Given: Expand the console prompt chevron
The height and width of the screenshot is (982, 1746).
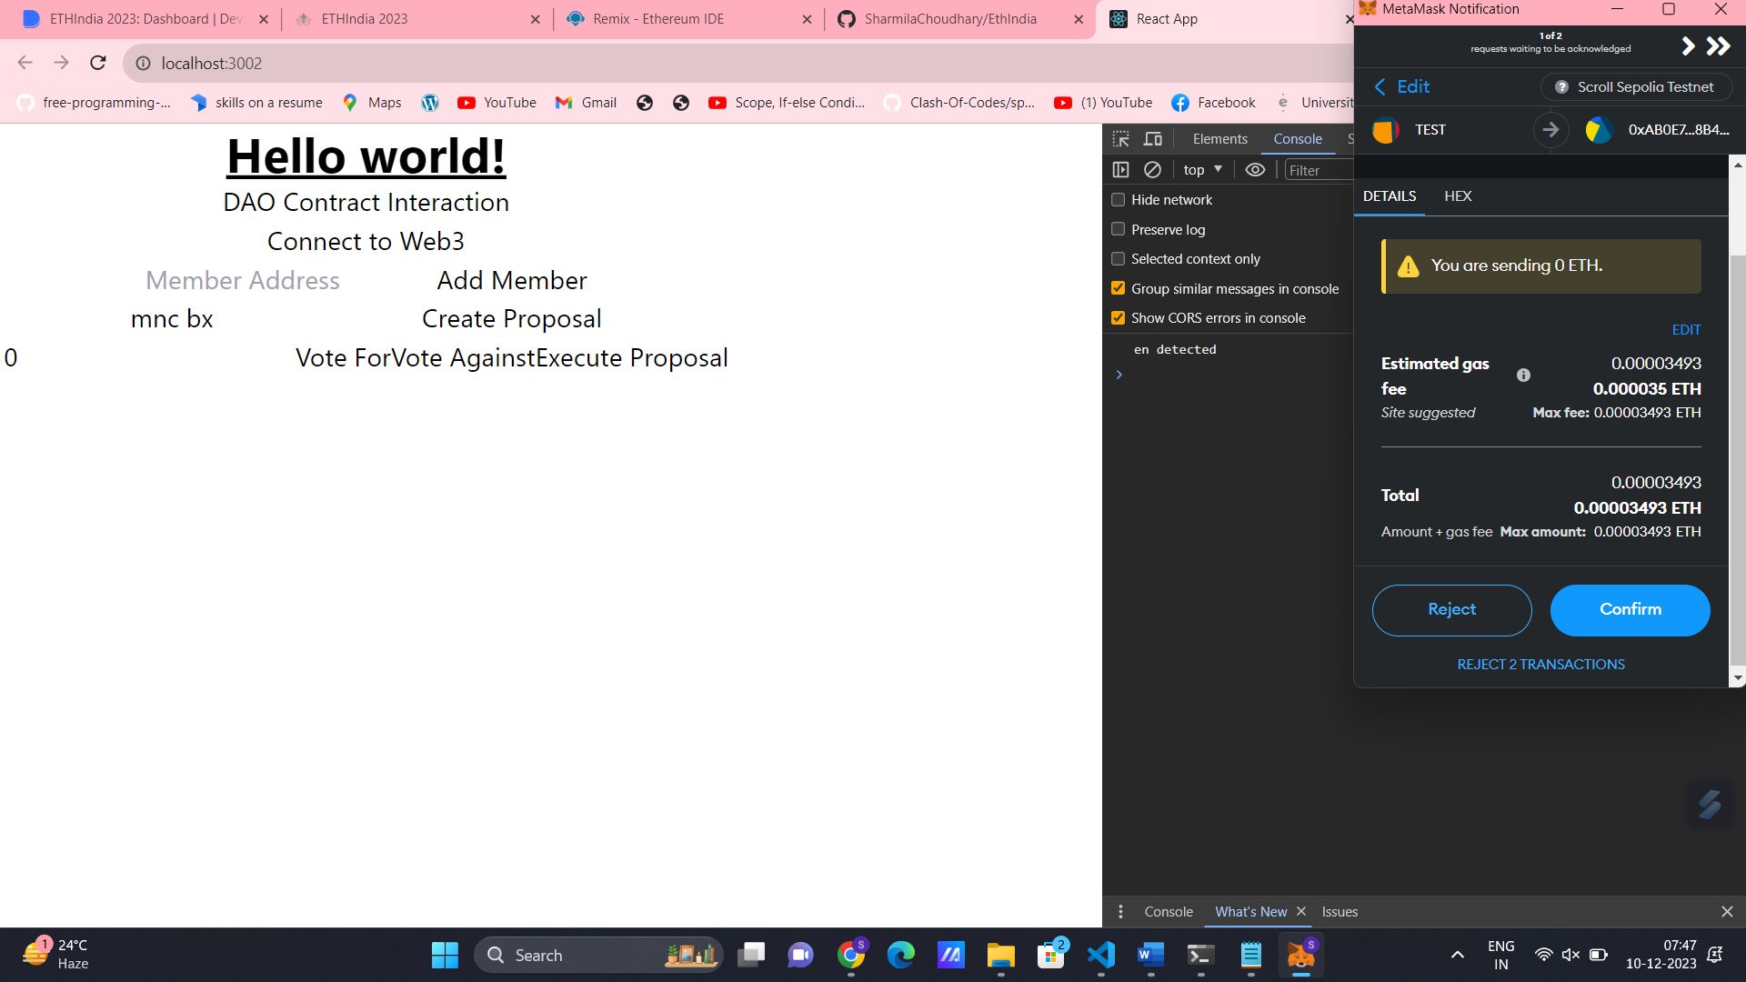Looking at the screenshot, I should 1119,375.
